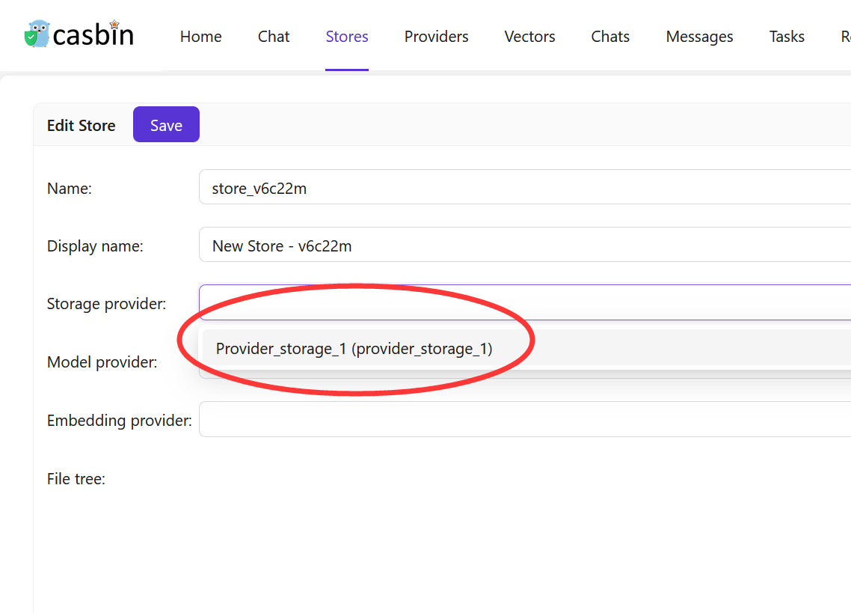Click the Storage provider combo box
This screenshot has height=613, width=851.
click(523, 302)
